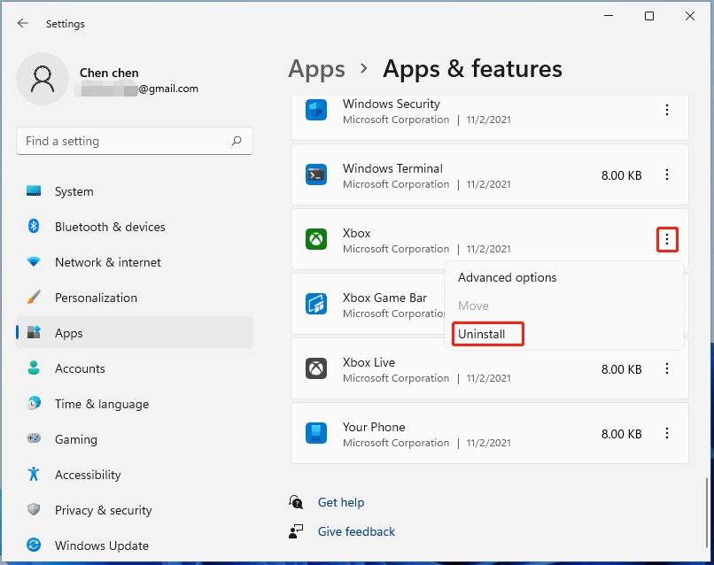Click the Find a setting search box
The width and height of the screenshot is (714, 565).
tap(124, 141)
